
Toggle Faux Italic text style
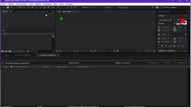pyautogui.click(x=166, y=46)
